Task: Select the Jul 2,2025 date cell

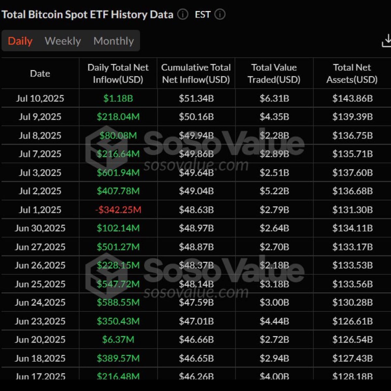Action: 40,191
